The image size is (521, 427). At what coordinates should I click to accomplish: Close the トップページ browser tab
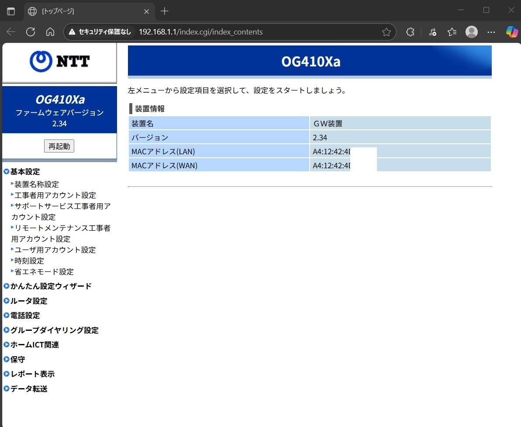147,11
